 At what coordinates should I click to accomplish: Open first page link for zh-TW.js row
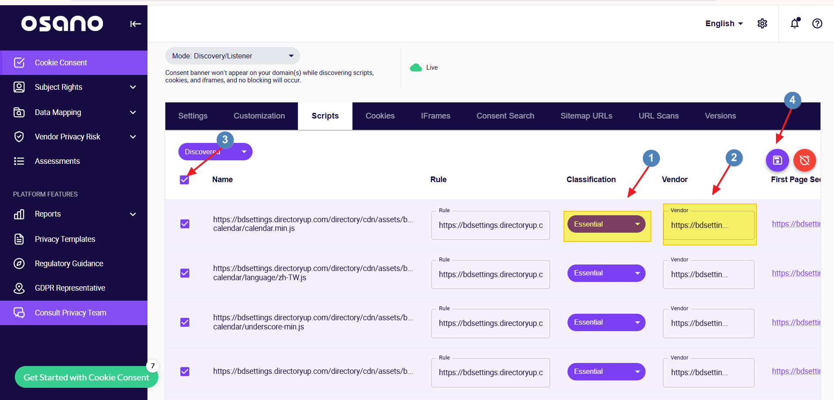(x=796, y=273)
